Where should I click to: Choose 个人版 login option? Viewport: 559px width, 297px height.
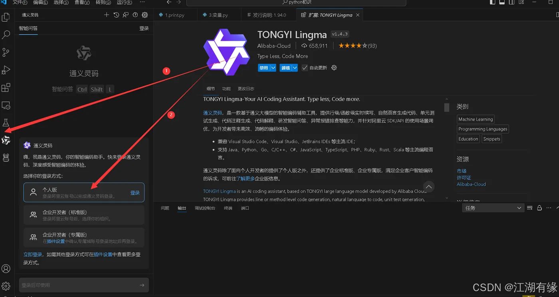(x=84, y=192)
